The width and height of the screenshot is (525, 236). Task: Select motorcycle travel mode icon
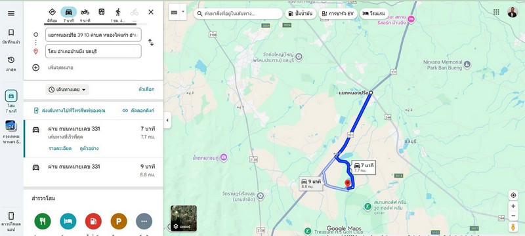[85, 12]
